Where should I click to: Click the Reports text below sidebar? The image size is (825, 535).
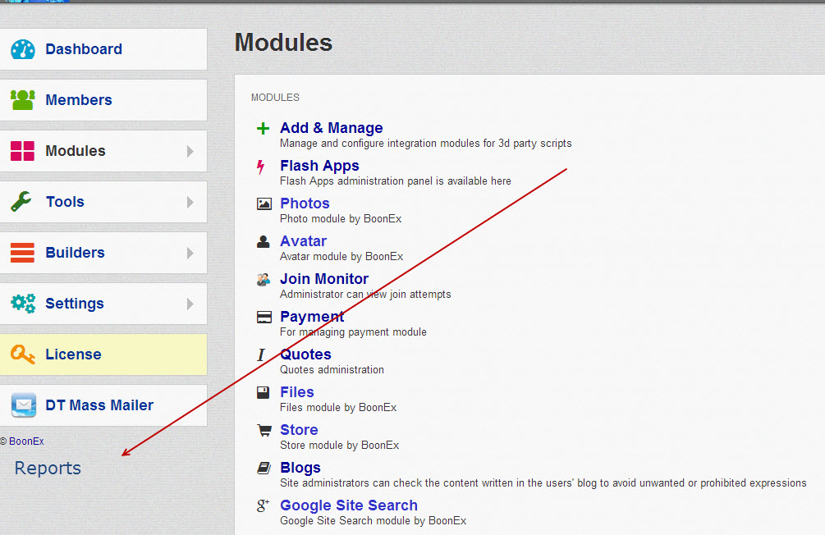pyautogui.click(x=48, y=469)
